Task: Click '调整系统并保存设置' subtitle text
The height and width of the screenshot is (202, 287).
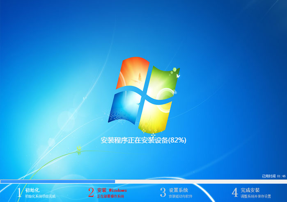Action: (256, 196)
